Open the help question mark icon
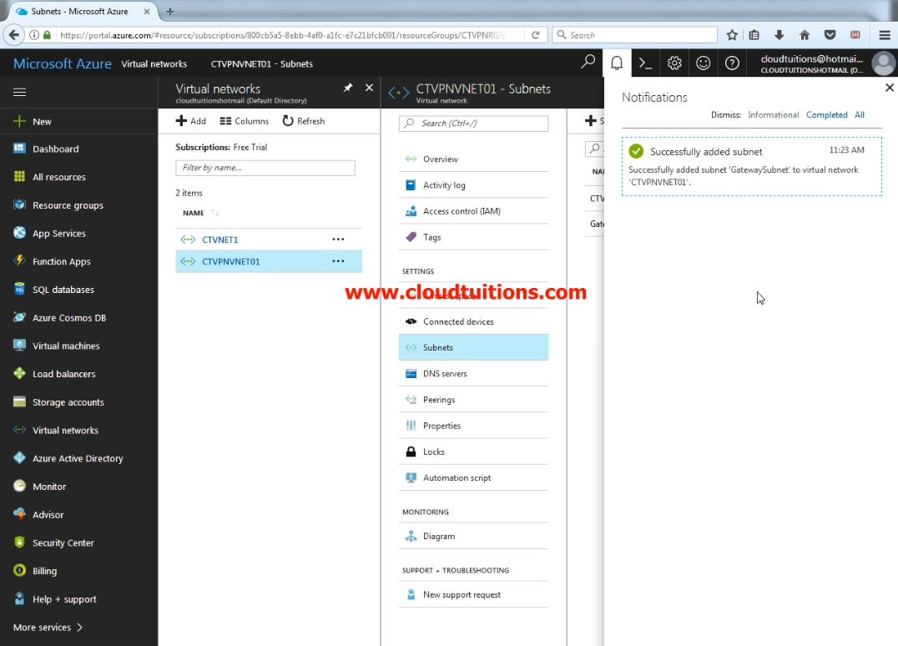The width and height of the screenshot is (898, 646). pos(732,63)
